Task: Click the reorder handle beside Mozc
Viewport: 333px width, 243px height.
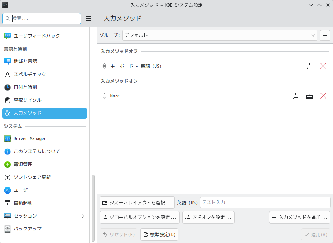Action: click(105, 96)
